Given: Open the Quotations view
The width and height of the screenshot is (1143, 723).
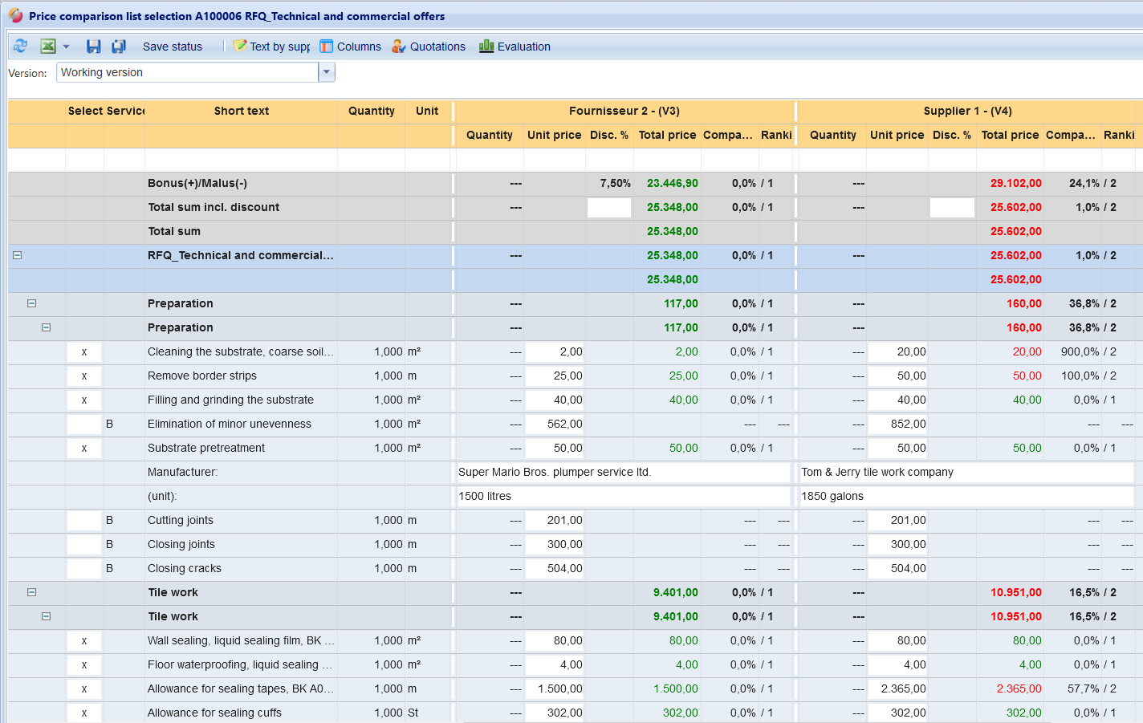Looking at the screenshot, I should coord(429,47).
